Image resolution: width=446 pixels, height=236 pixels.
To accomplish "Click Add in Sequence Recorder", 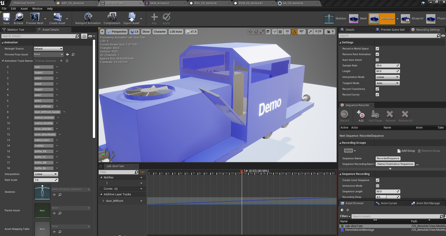I will (361, 116).
